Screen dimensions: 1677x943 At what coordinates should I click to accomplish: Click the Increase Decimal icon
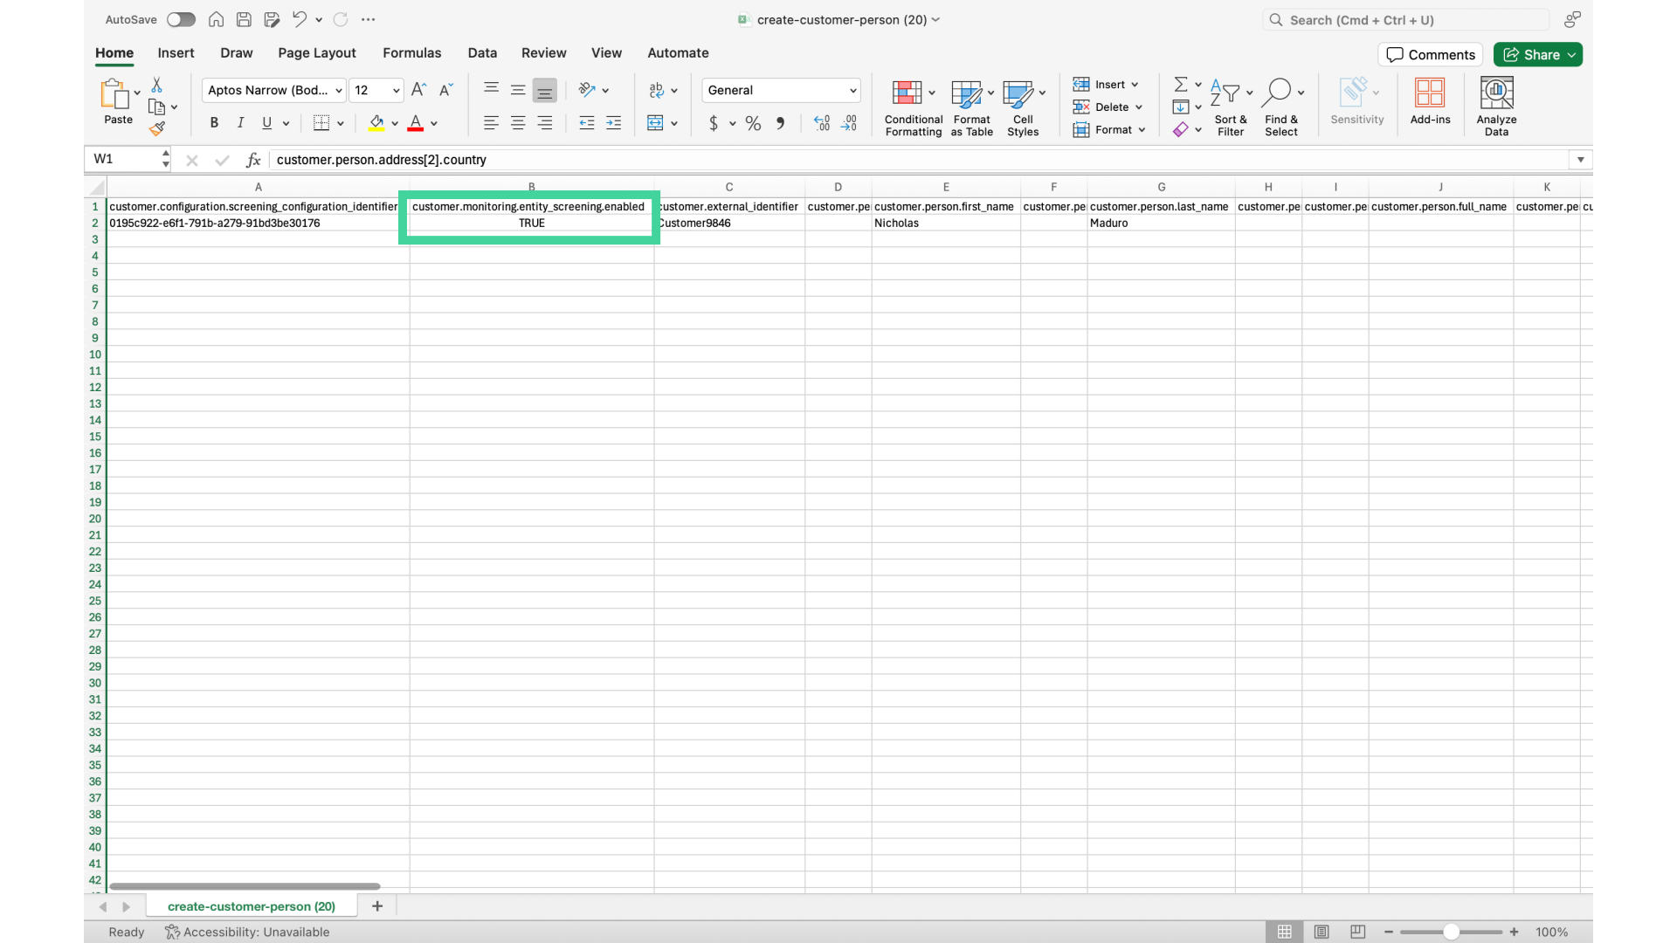pyautogui.click(x=821, y=123)
